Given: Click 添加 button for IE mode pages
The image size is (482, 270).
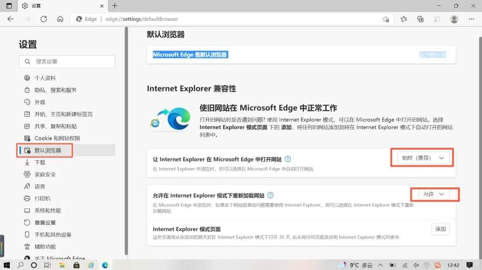Looking at the screenshot, I should (x=440, y=229).
